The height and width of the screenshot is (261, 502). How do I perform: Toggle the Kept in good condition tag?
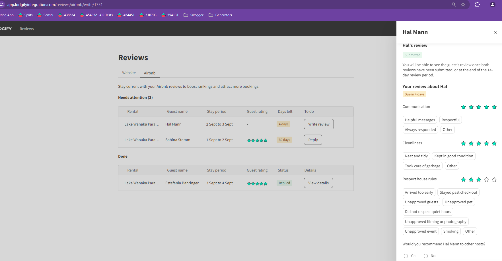click(x=454, y=156)
